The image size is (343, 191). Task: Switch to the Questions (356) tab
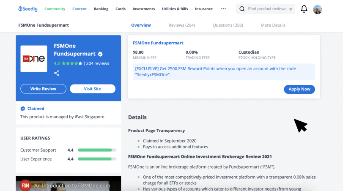click(x=228, y=25)
